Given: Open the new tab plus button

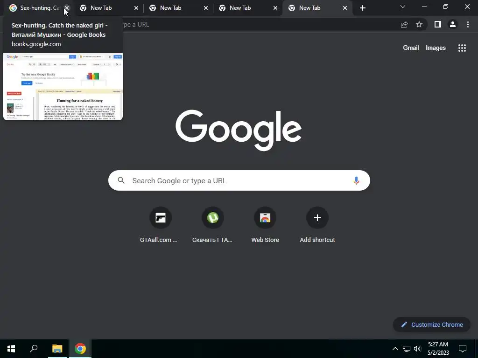Looking at the screenshot, I should click(362, 8).
